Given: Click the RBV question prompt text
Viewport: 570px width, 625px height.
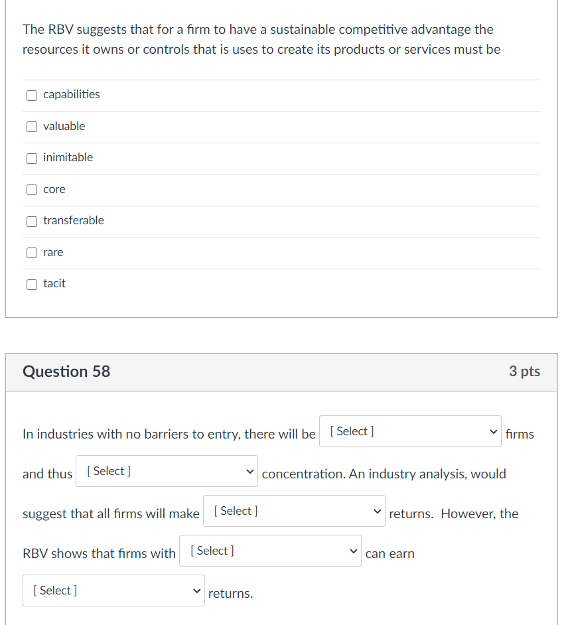Looking at the screenshot, I should [259, 40].
